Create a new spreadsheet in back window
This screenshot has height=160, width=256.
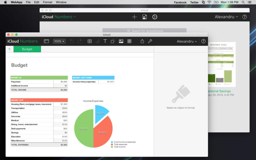click(x=134, y=17)
